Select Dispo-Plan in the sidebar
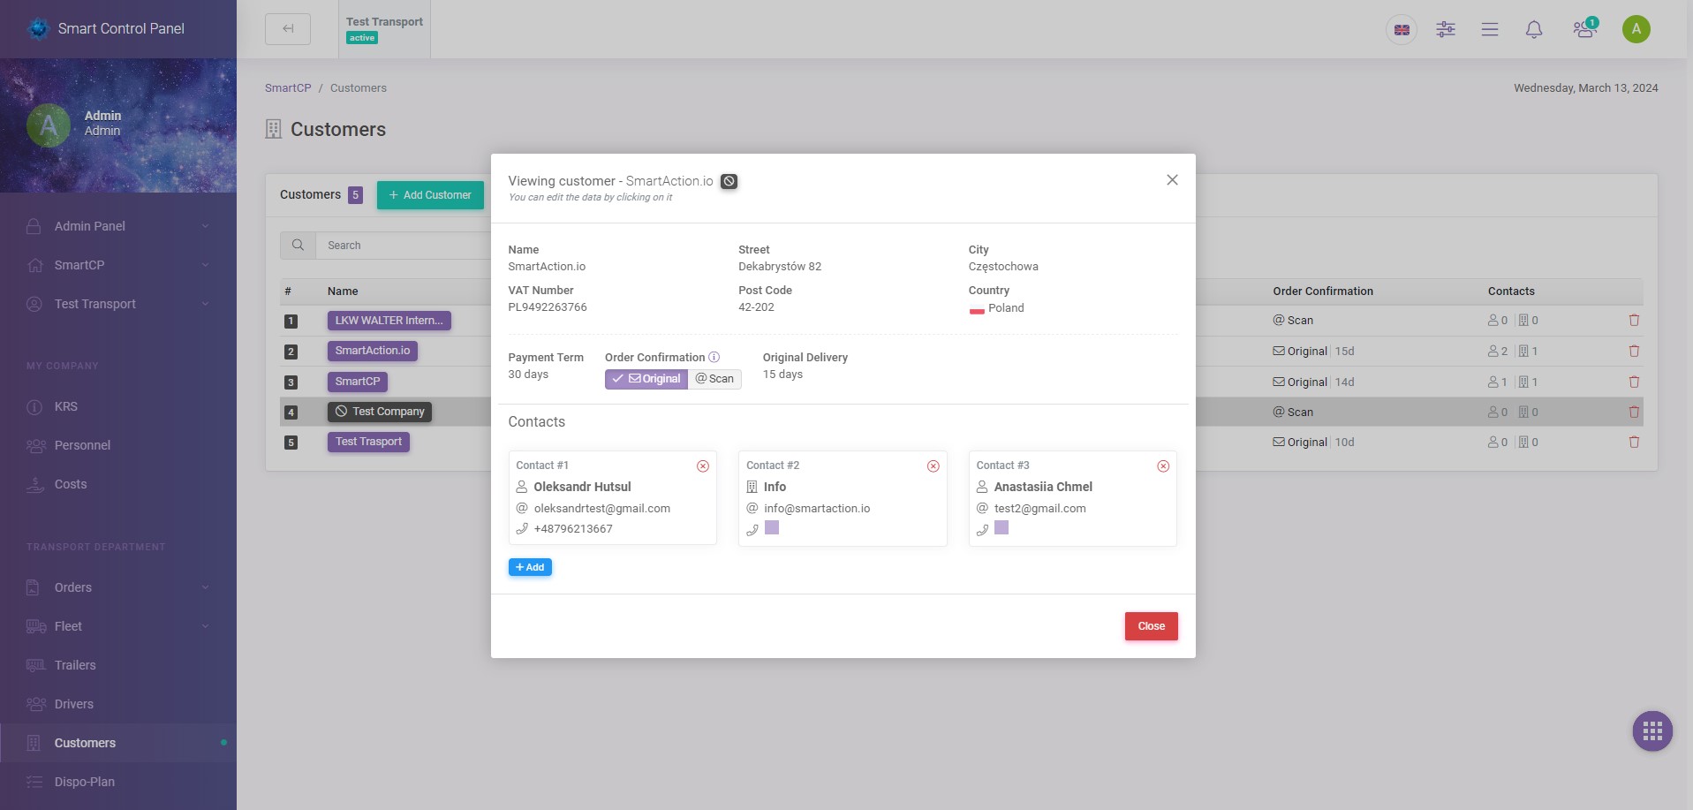The width and height of the screenshot is (1693, 810). click(84, 782)
